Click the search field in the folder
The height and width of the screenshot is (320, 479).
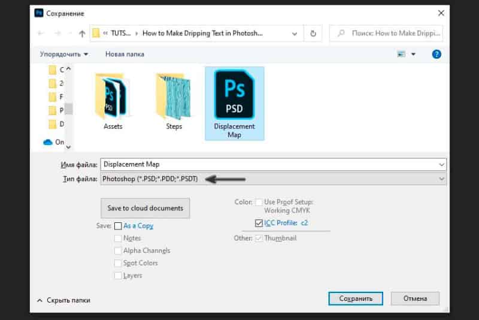pyautogui.click(x=386, y=33)
